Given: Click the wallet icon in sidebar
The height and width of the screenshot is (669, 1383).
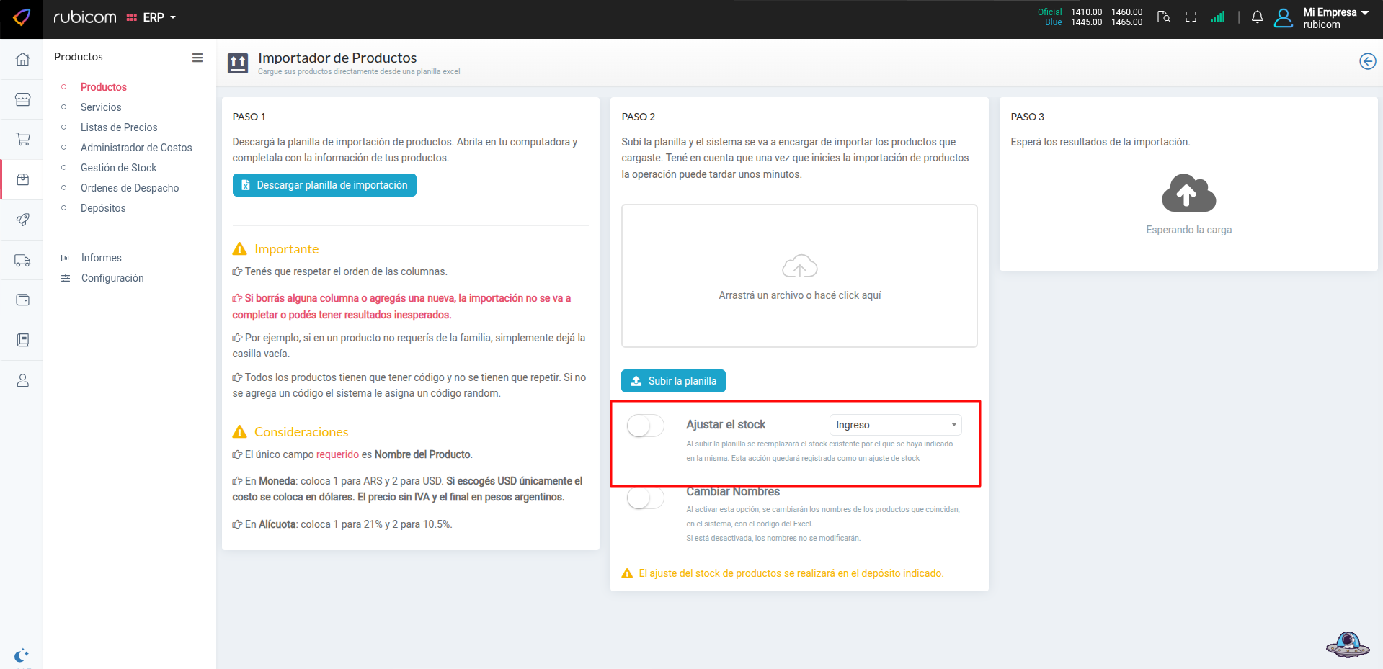Looking at the screenshot, I should coord(22,300).
